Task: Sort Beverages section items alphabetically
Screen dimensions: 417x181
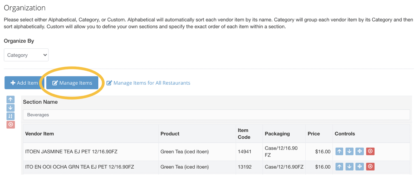Action: 10,116
